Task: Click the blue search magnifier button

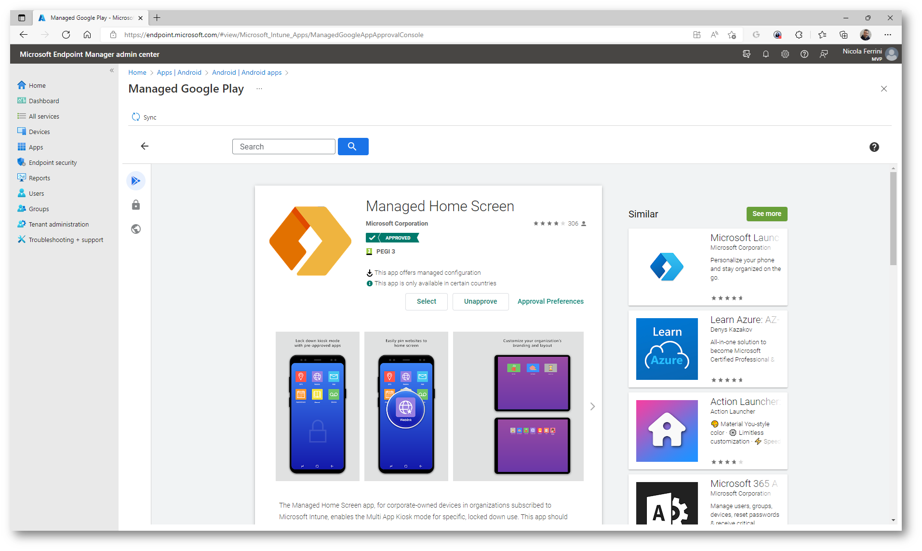Action: point(353,147)
